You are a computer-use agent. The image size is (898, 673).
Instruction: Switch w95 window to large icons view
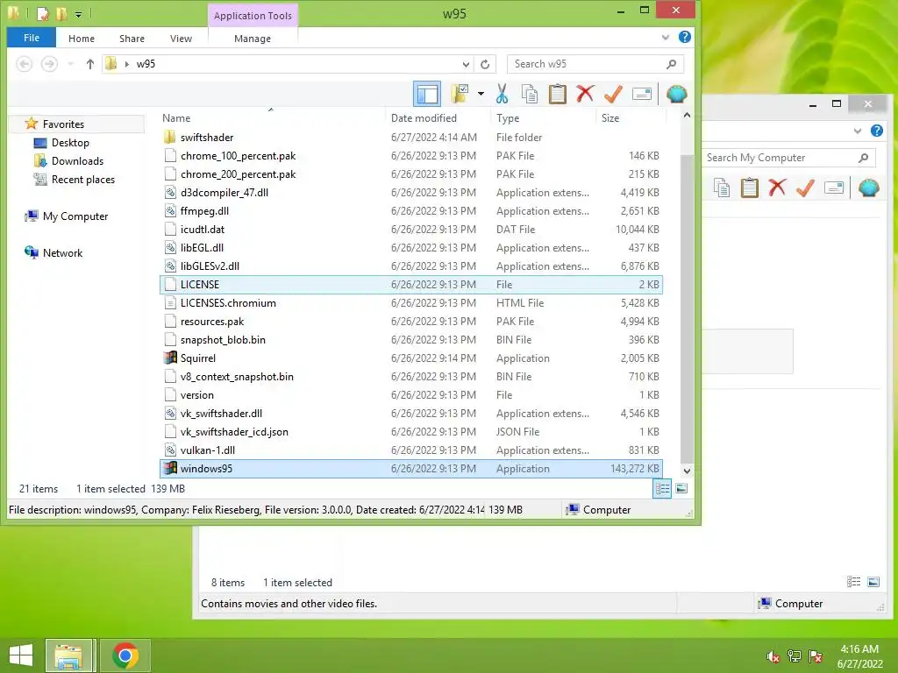click(681, 489)
